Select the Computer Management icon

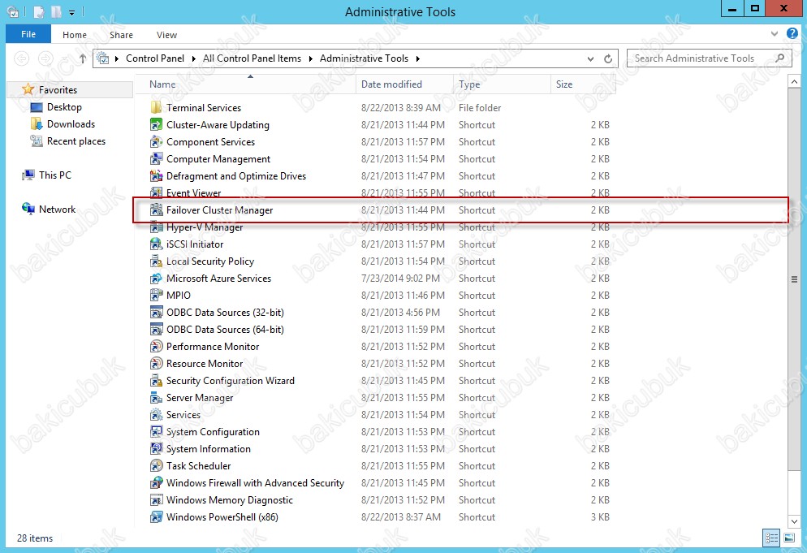[x=156, y=158]
